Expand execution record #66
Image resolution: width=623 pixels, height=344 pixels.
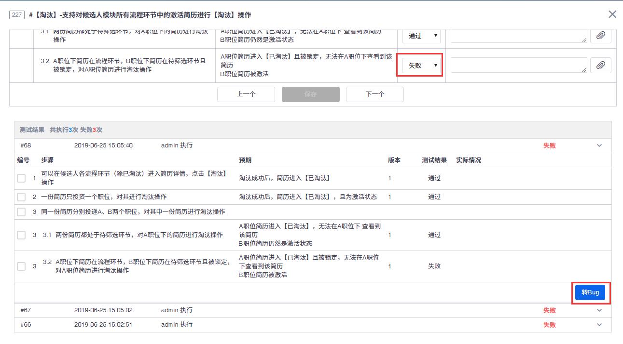[x=599, y=325]
